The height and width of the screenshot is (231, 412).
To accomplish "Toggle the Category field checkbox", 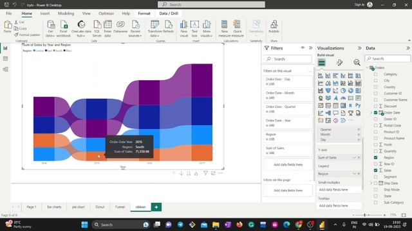I will pyautogui.click(x=376, y=74).
